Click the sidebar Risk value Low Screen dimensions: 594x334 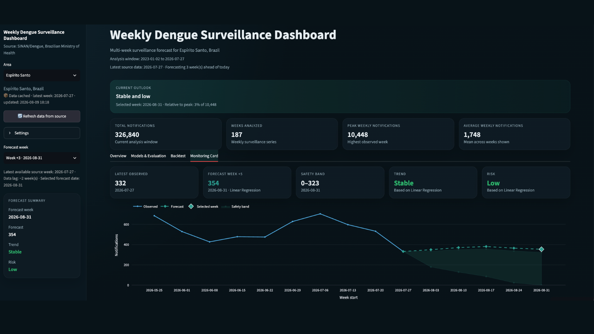coord(13,269)
